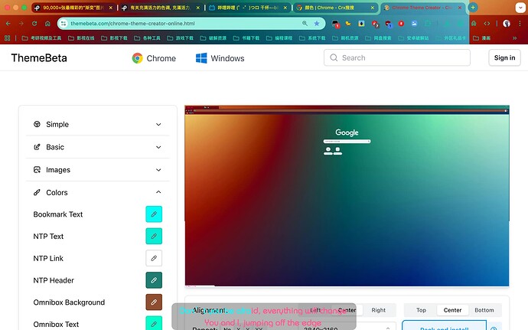Click the Basic section edit icon
The image size is (528, 330).
[37, 147]
